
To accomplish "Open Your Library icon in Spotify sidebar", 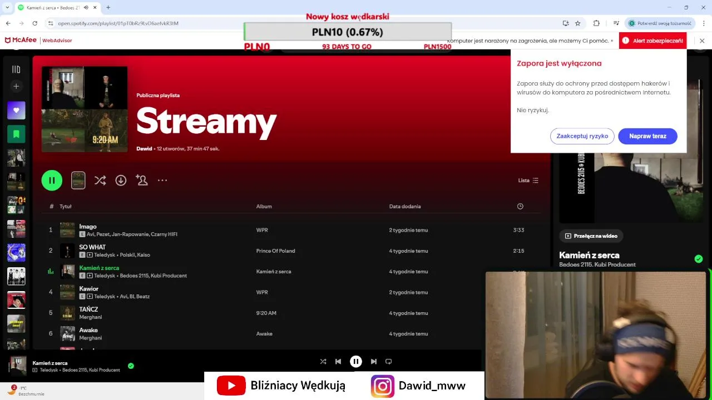I will (16, 69).
